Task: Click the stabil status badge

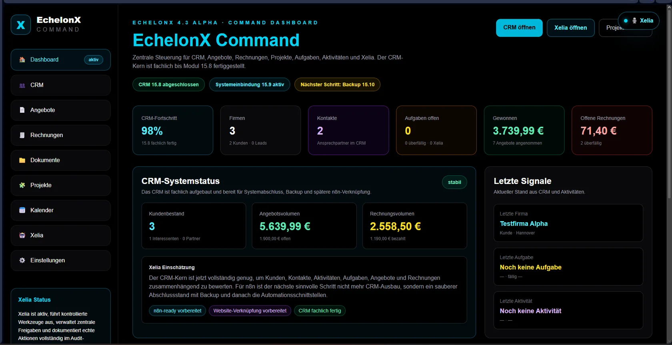Action: point(454,182)
